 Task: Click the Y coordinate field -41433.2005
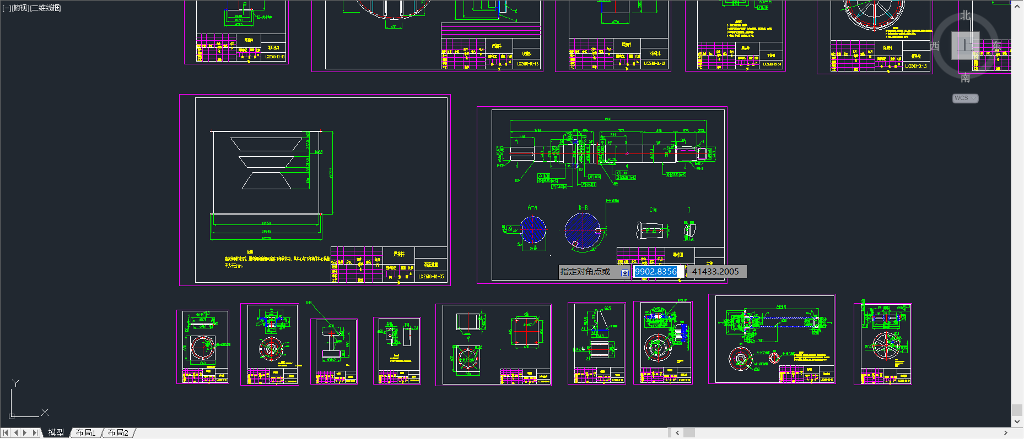click(716, 271)
